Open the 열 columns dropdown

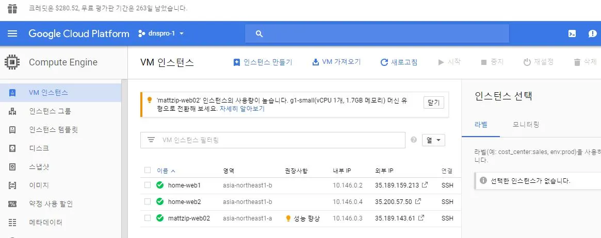pyautogui.click(x=433, y=140)
